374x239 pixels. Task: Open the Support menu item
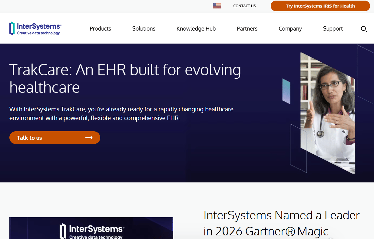[x=333, y=29]
